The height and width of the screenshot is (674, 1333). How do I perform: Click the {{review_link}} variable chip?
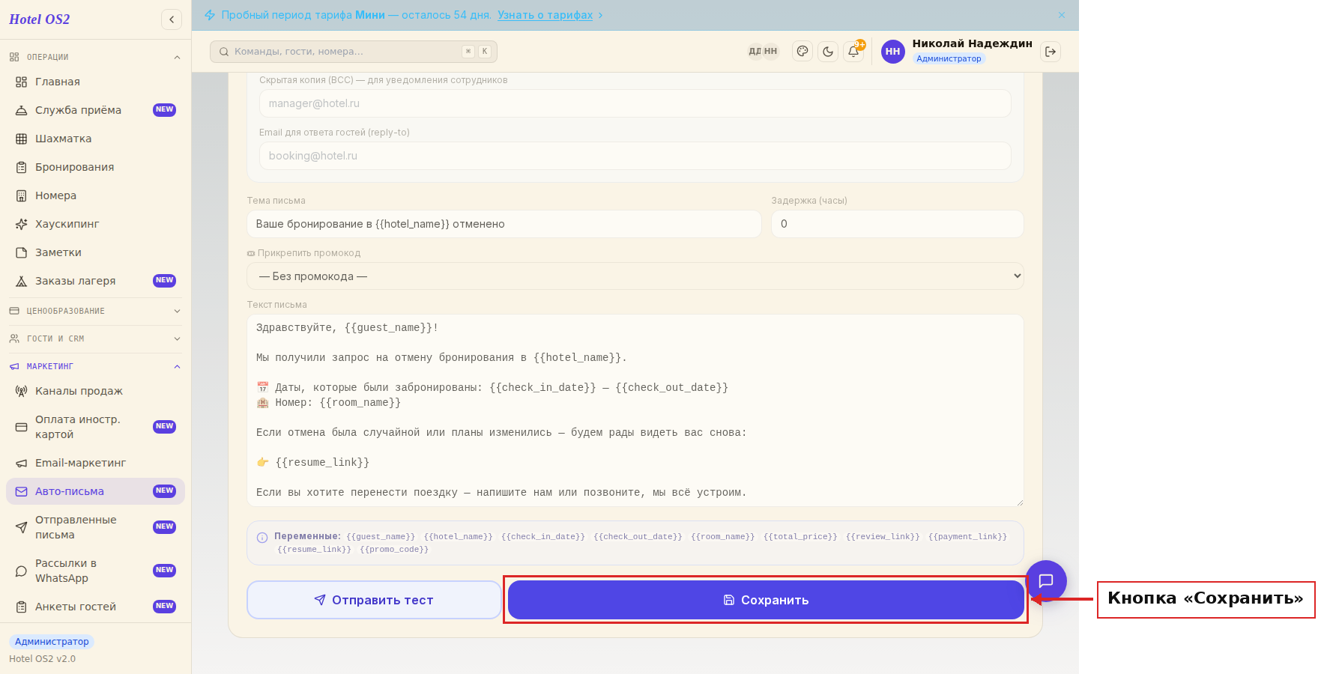pos(883,537)
